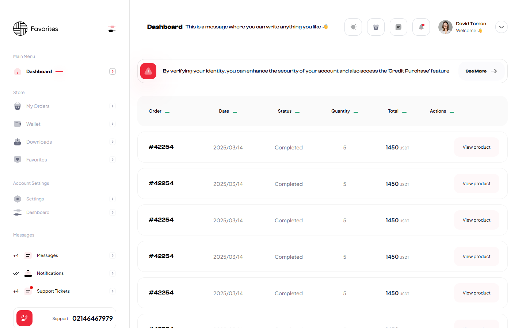Expand the My Orders submenu arrow

pyautogui.click(x=113, y=106)
